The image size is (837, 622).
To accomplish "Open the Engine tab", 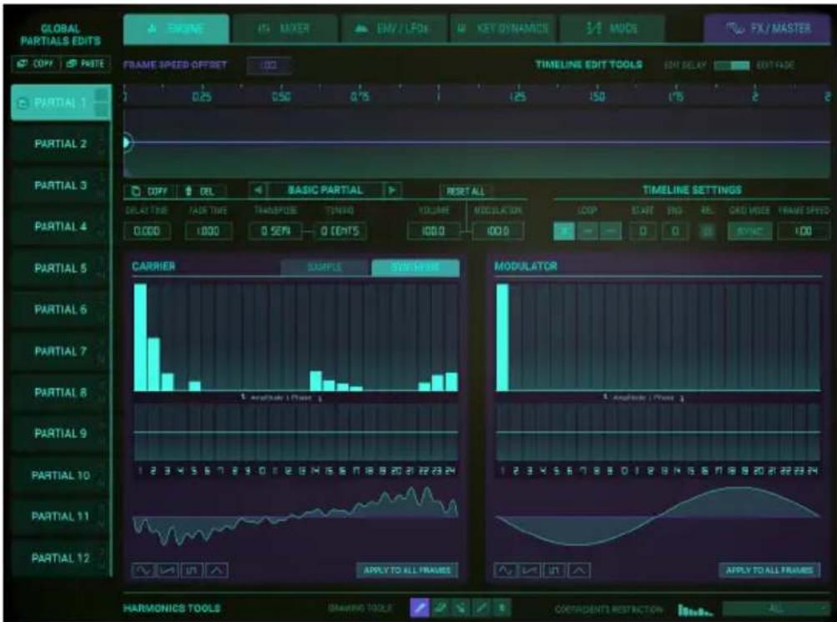I will click(176, 28).
